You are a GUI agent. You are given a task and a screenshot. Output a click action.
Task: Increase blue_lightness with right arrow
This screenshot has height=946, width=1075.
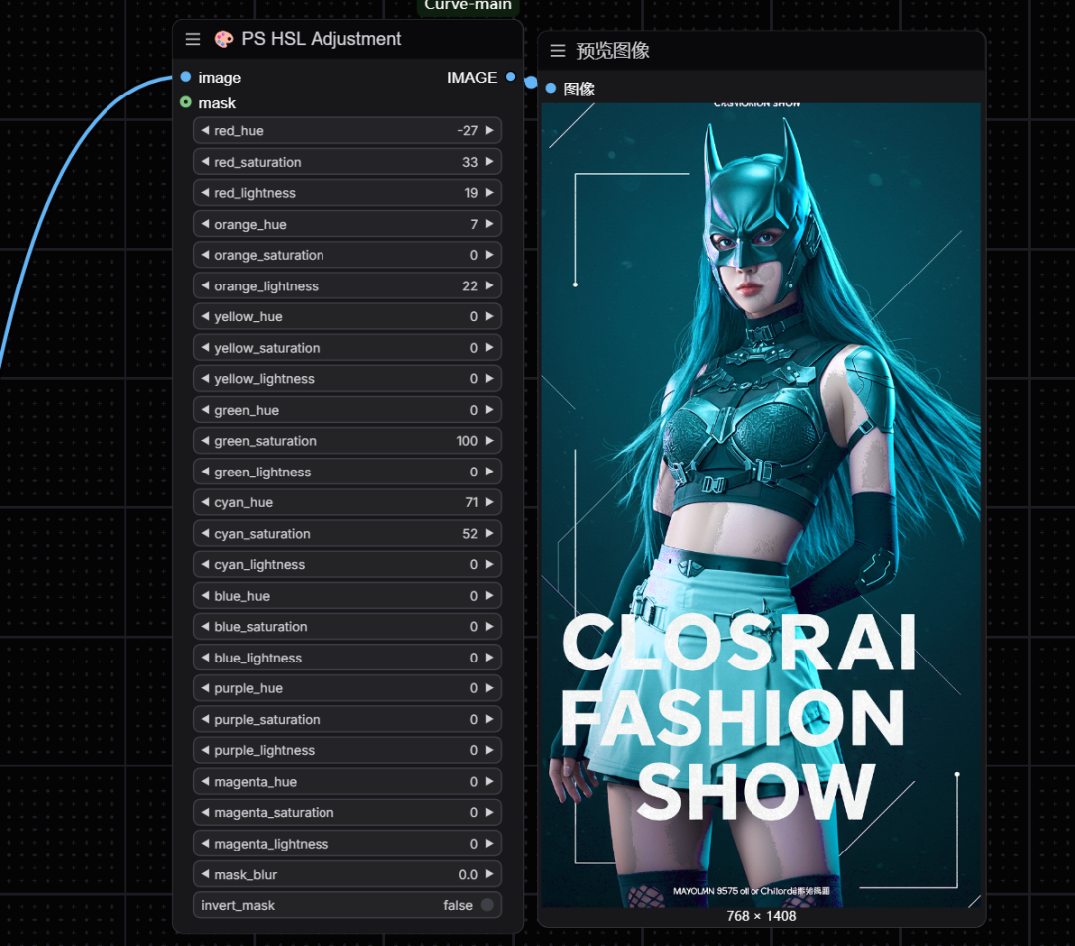click(x=490, y=658)
